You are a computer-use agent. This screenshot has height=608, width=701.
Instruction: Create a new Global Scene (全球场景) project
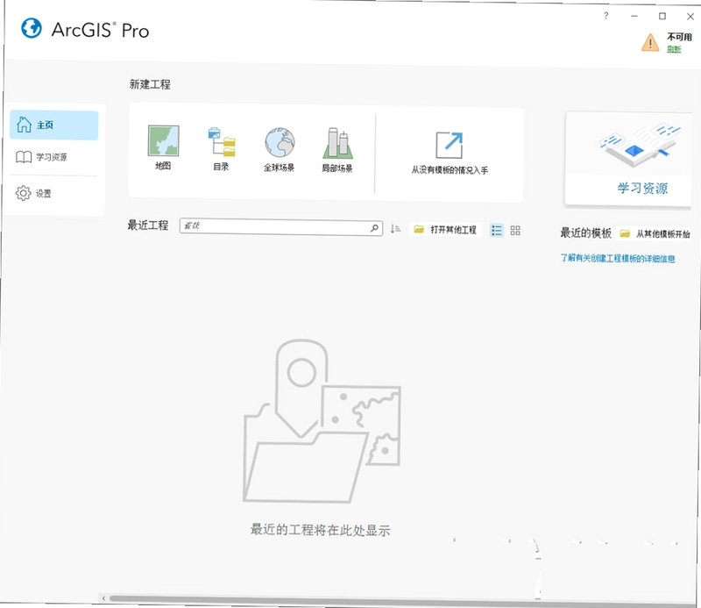[280, 149]
